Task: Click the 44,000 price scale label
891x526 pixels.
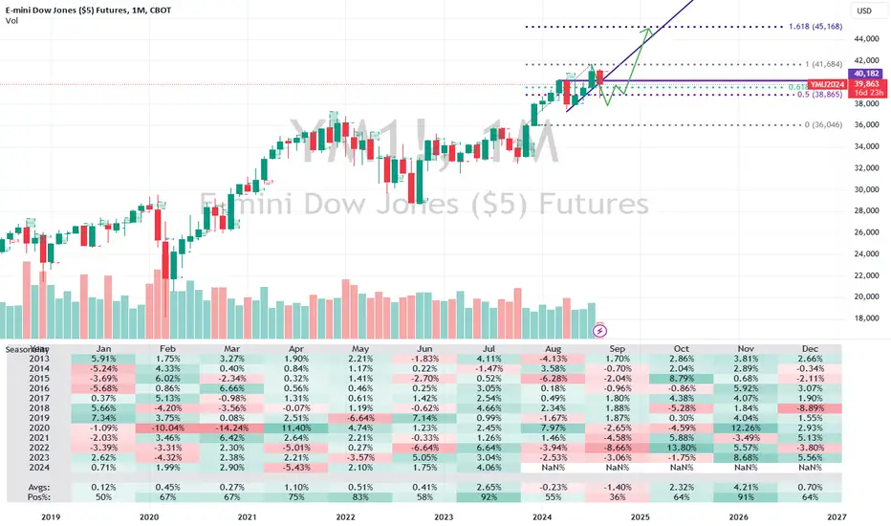Action: click(866, 38)
